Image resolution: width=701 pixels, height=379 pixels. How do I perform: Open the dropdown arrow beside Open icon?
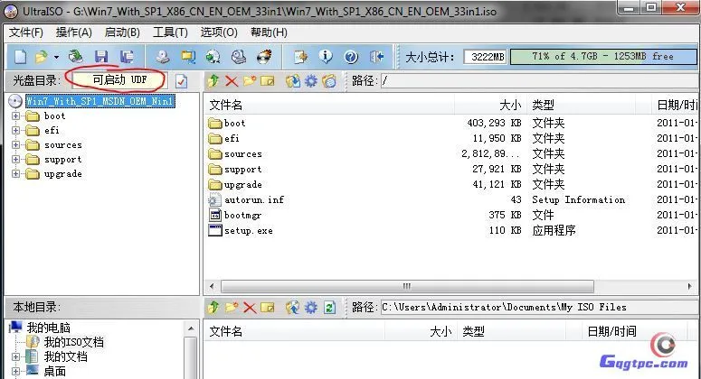click(56, 57)
